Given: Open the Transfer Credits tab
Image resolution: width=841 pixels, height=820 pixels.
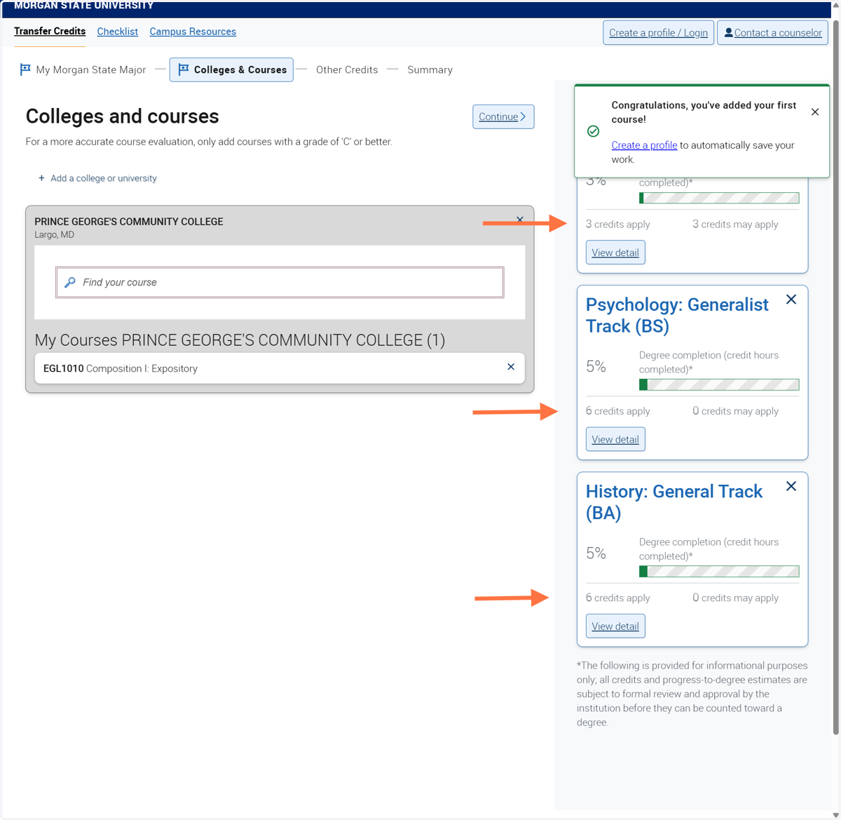Looking at the screenshot, I should (x=50, y=32).
